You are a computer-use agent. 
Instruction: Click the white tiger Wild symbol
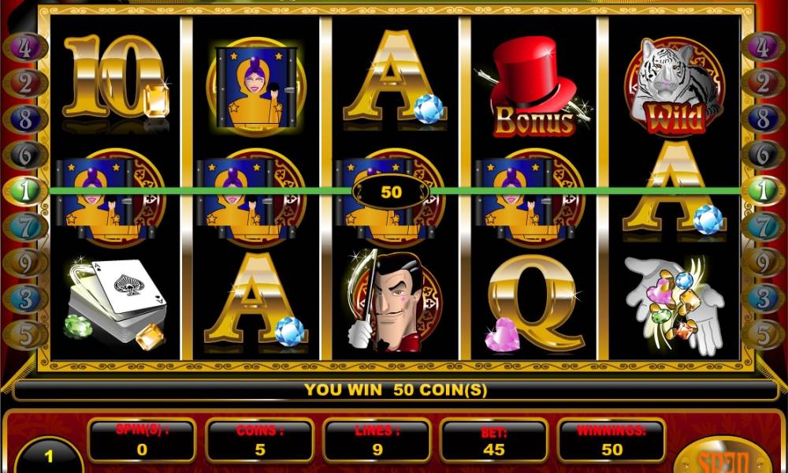[x=675, y=87]
